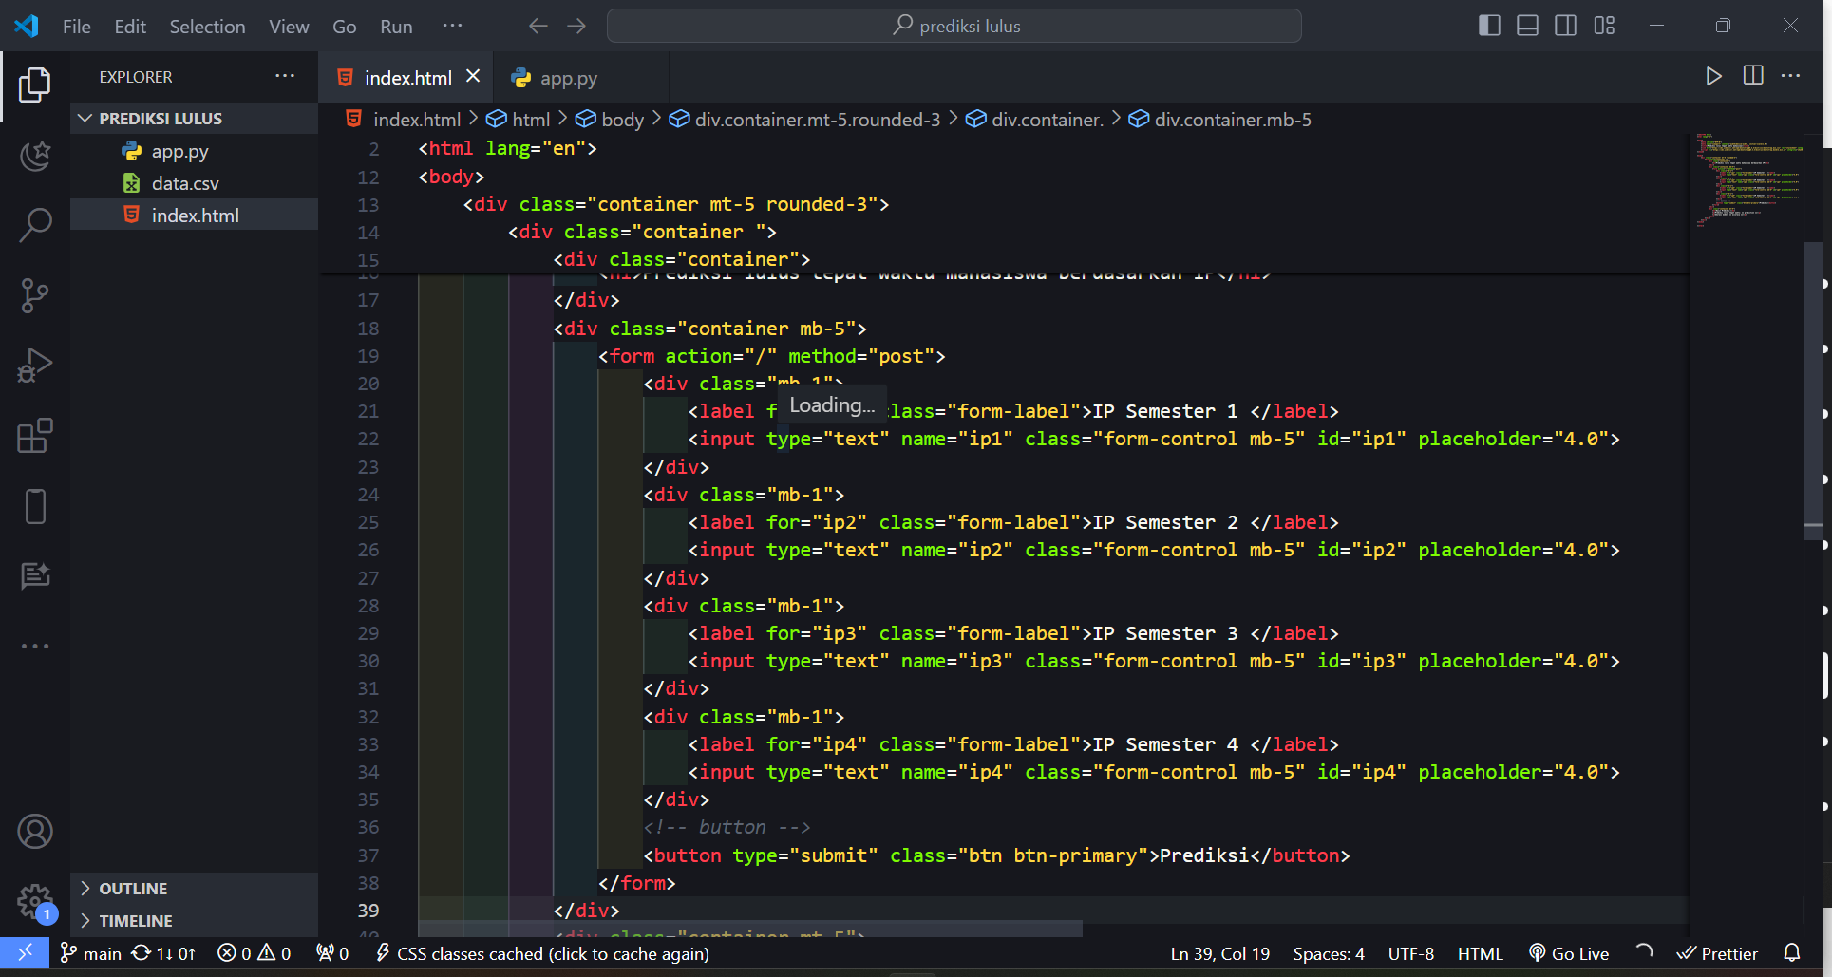Image resolution: width=1832 pixels, height=977 pixels.
Task: Open notifications bell in status bar
Action: click(x=1792, y=952)
